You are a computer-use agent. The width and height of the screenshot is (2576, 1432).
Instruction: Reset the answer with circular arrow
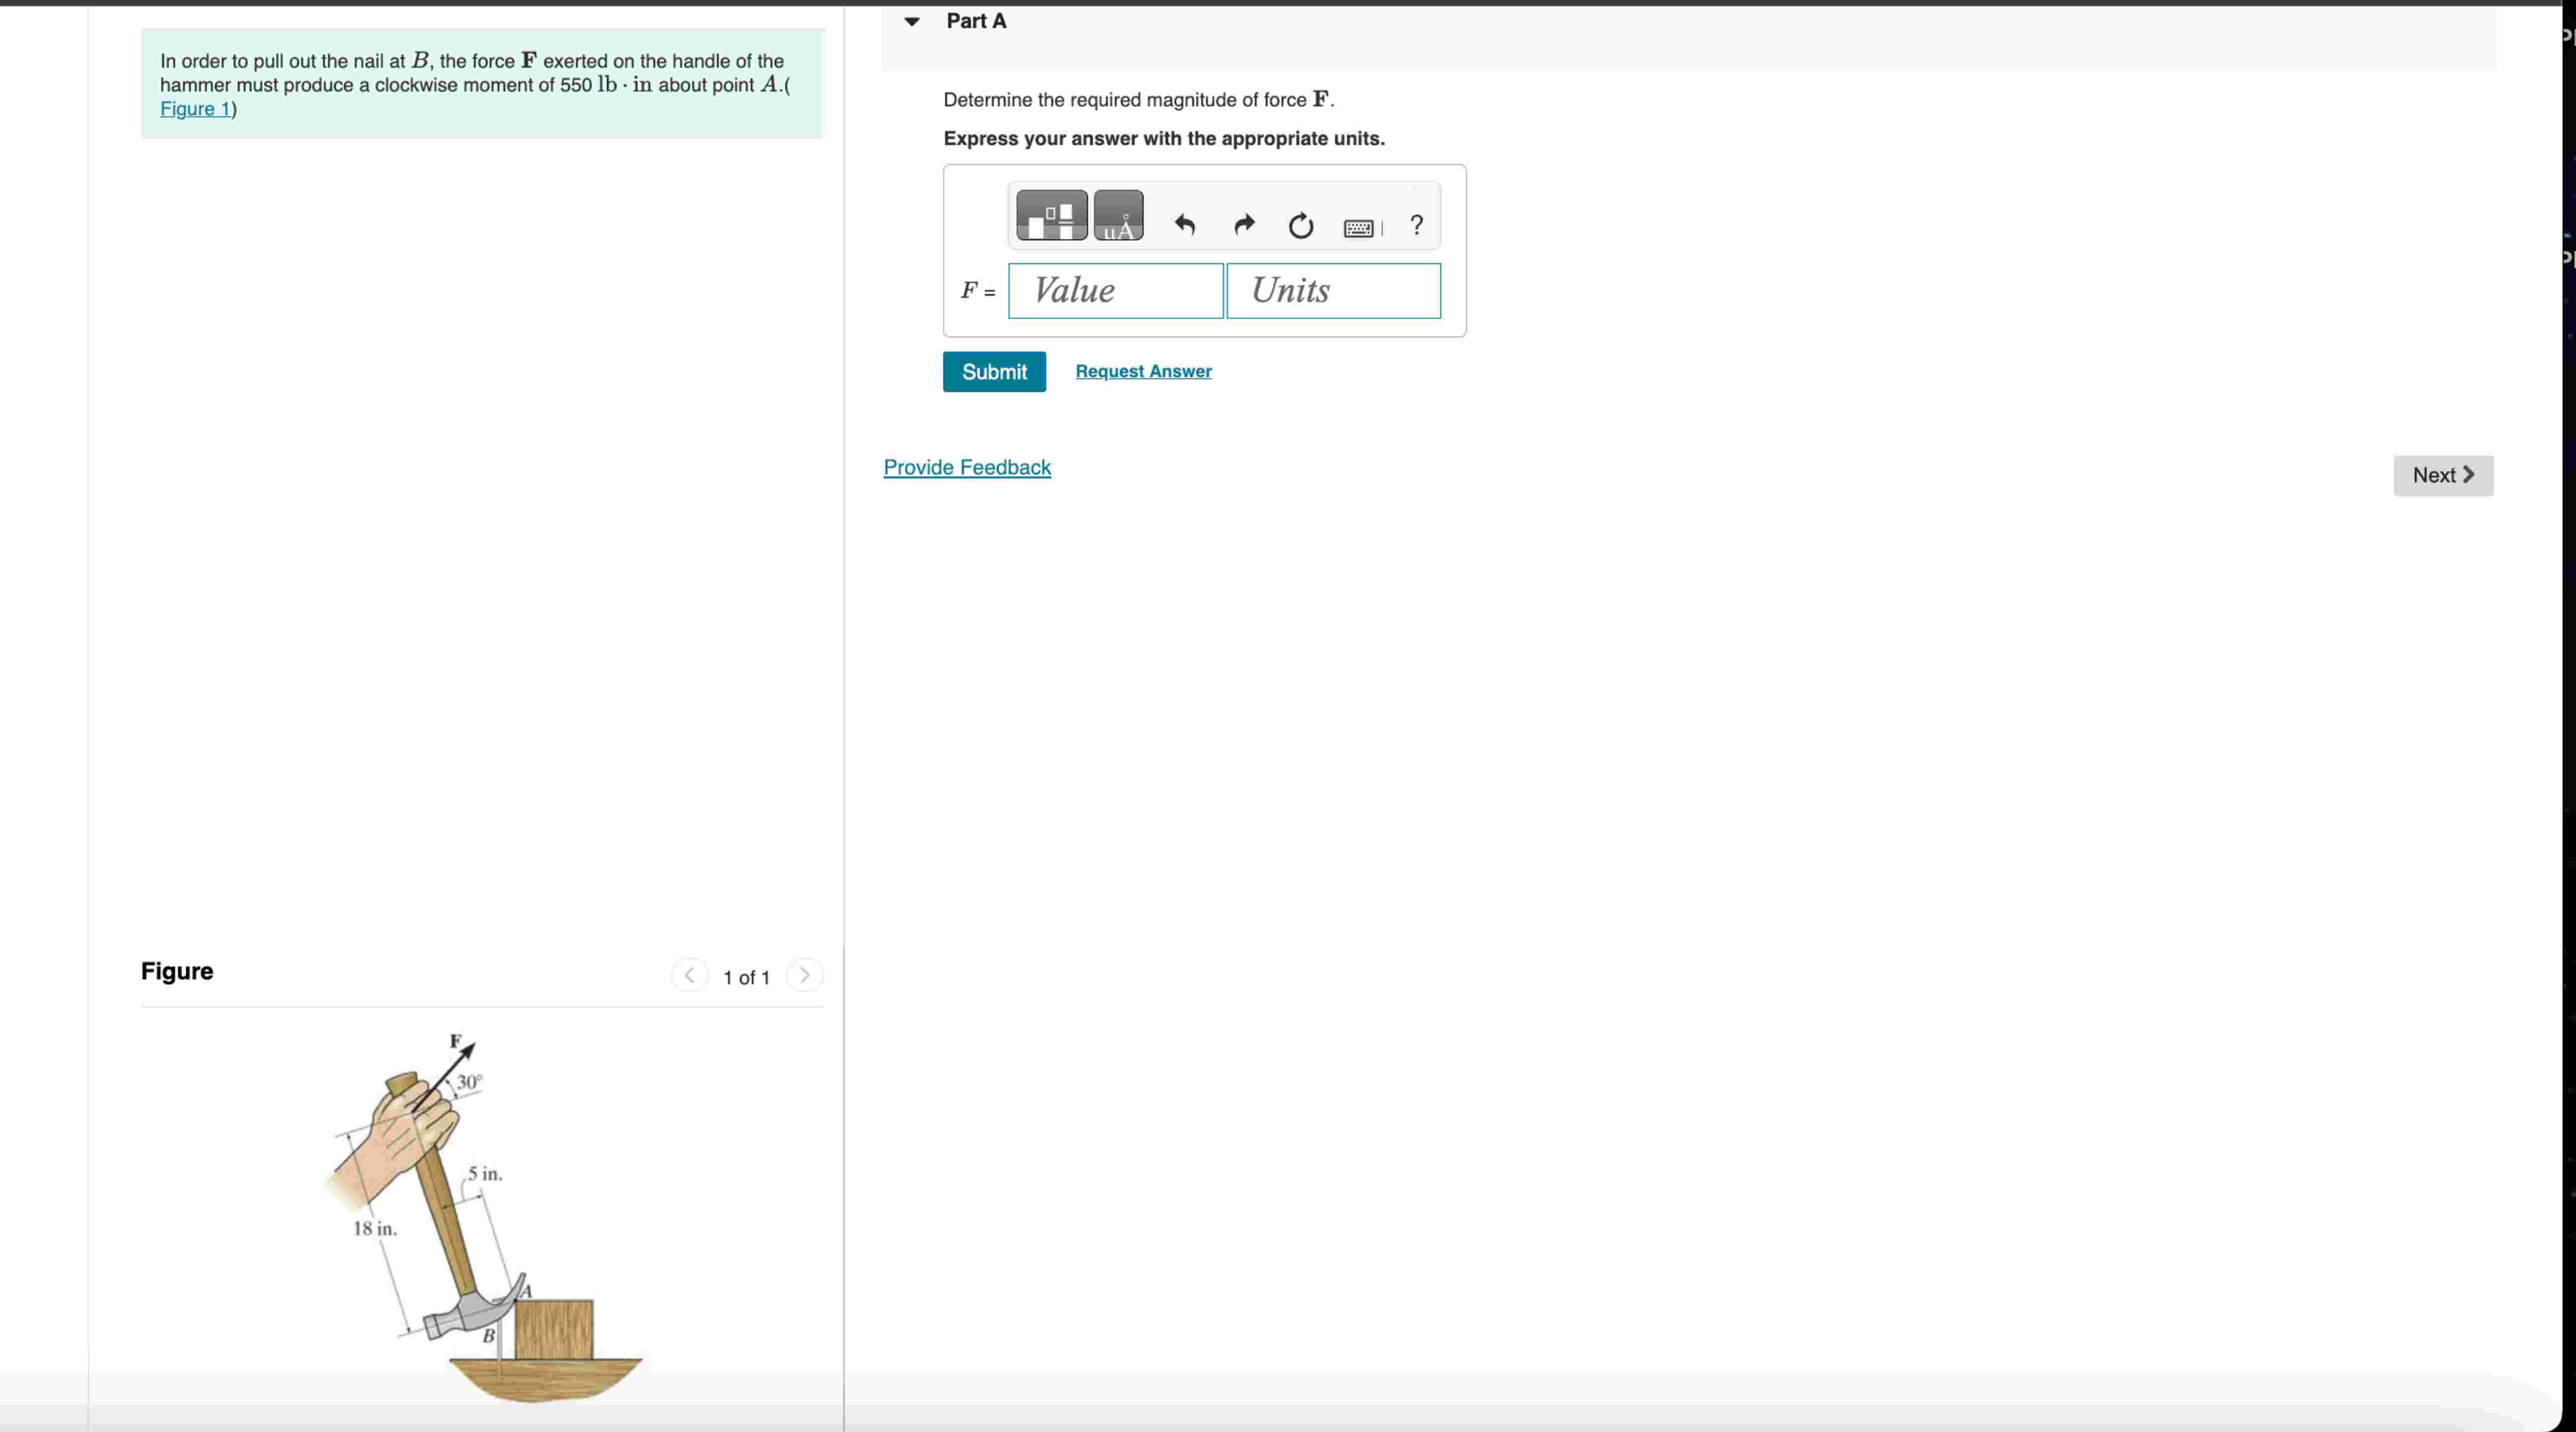pyautogui.click(x=1300, y=226)
